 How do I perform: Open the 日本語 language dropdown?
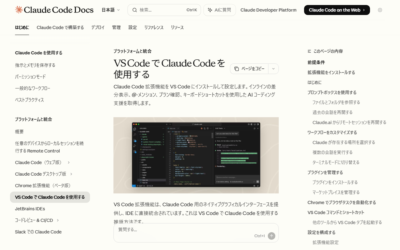(111, 10)
